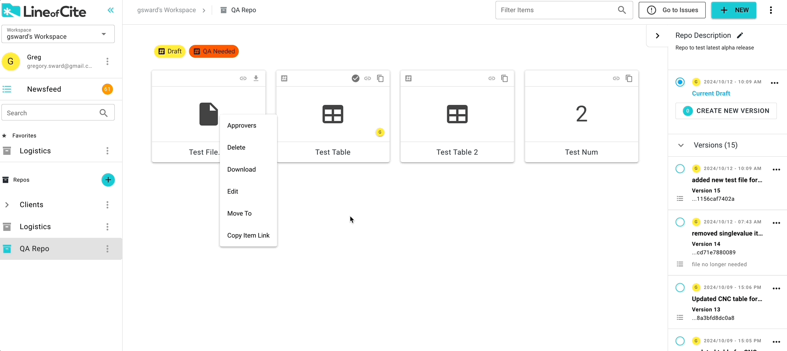Click link icon on Test Table card
This screenshot has width=787, height=351.
367,78
